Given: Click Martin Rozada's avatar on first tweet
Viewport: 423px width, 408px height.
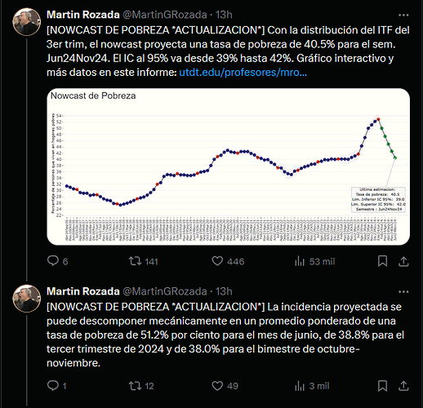Looking at the screenshot, I should click(x=26, y=22).
